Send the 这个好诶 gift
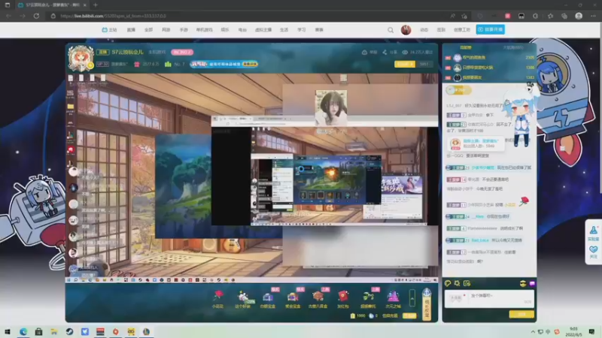The width and height of the screenshot is (602, 338). point(242,299)
